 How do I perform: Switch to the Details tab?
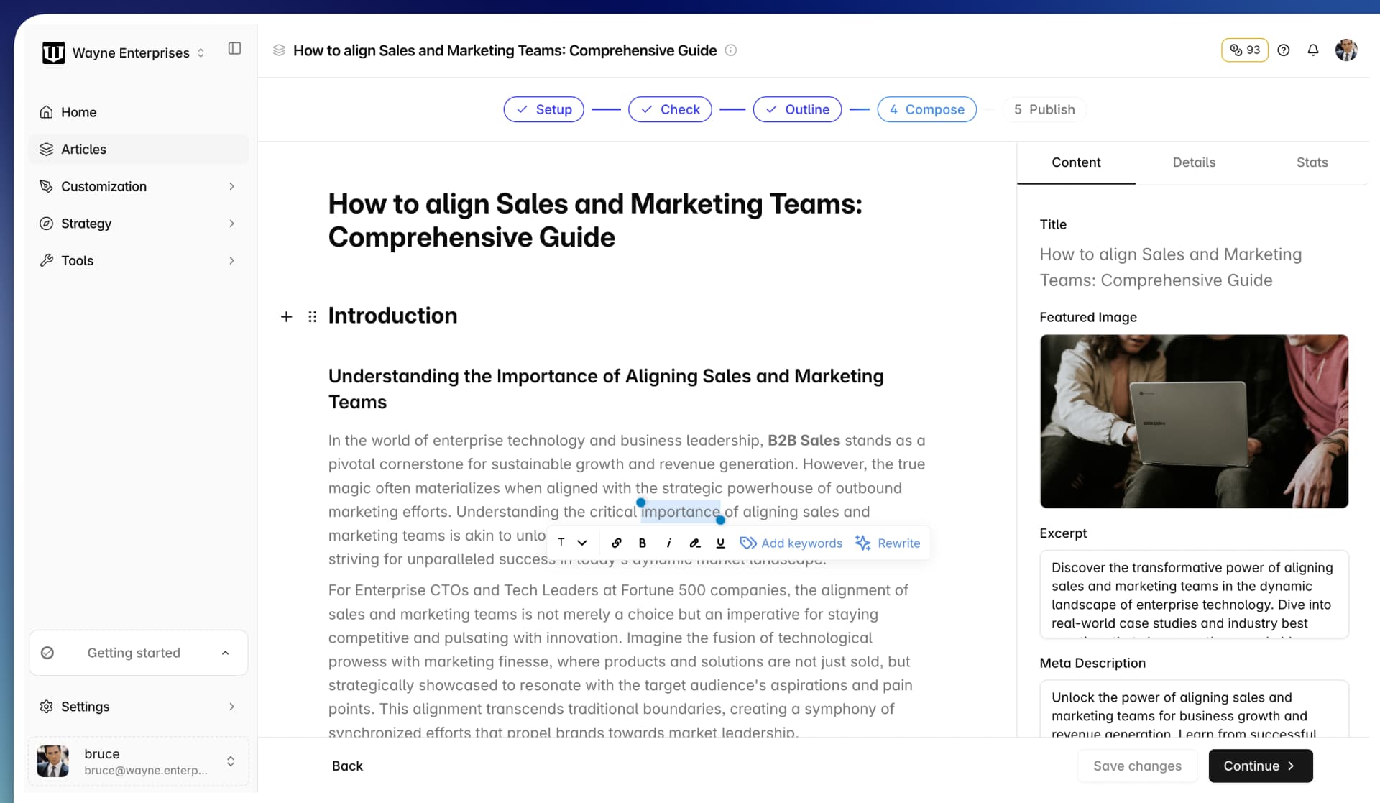[x=1193, y=162]
